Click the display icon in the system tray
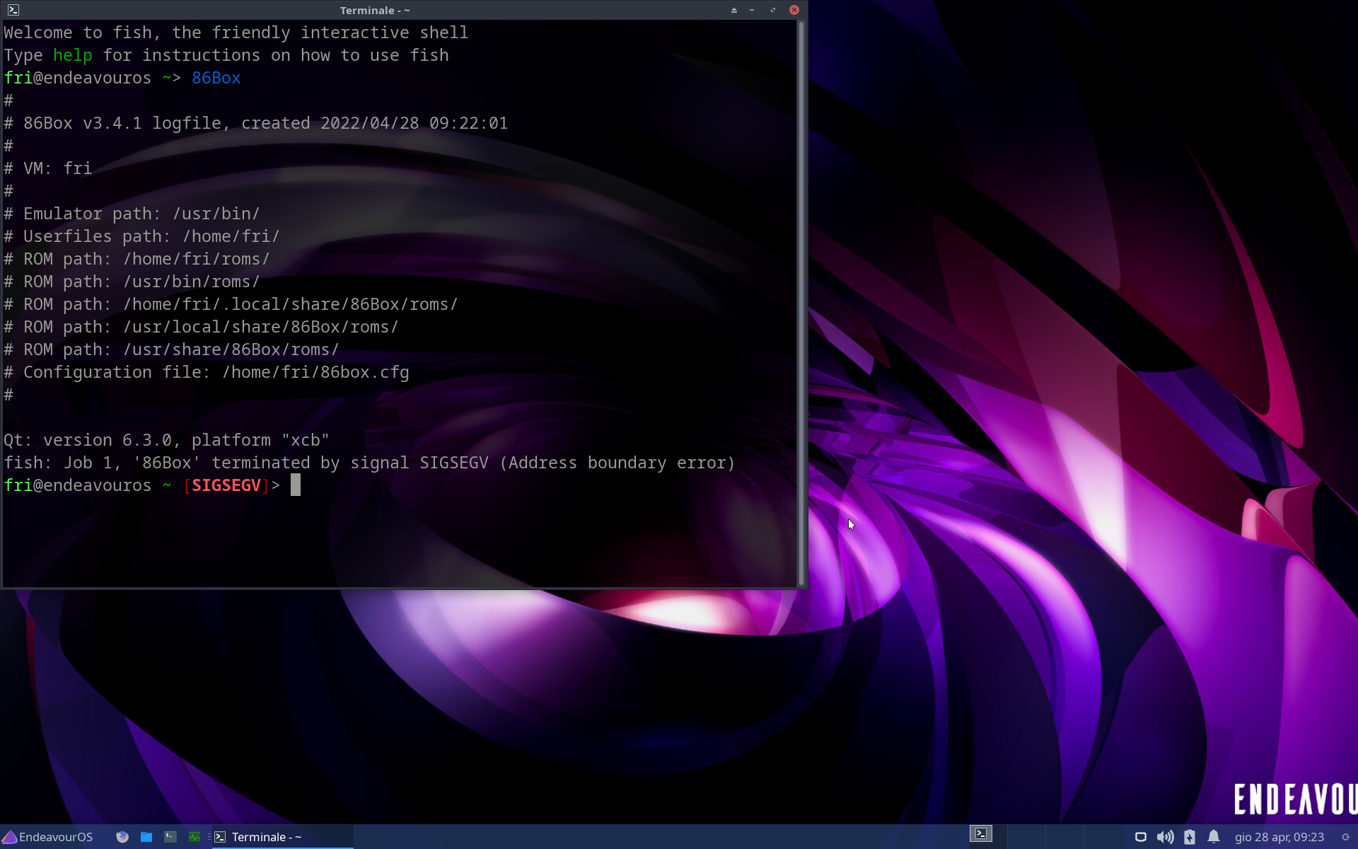Viewport: 1358px width, 849px height. click(1141, 836)
